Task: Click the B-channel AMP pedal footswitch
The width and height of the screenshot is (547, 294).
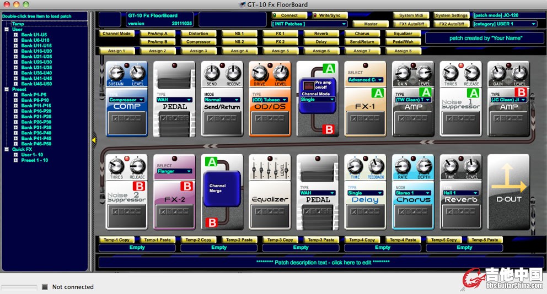Action: click(508, 123)
